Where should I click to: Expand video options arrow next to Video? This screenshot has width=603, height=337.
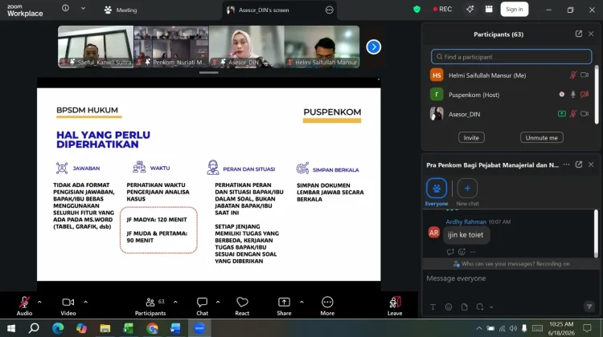tap(85, 302)
